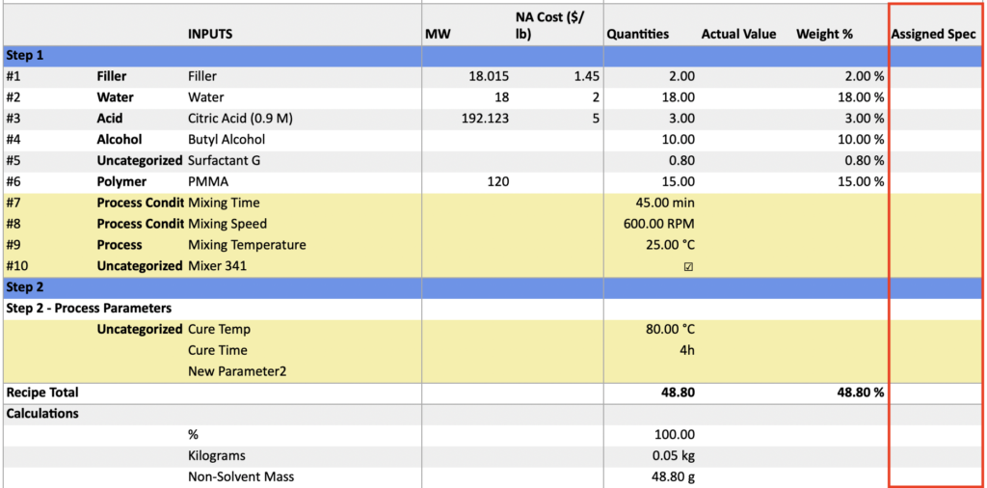This screenshot has width=987, height=488.
Task: Edit the Cure Temp value 80.00 °C
Action: (x=670, y=329)
